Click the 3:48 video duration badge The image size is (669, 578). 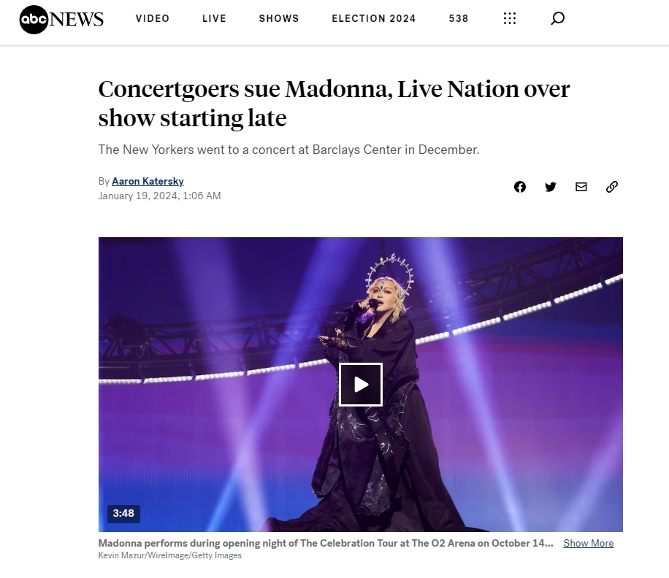point(123,513)
